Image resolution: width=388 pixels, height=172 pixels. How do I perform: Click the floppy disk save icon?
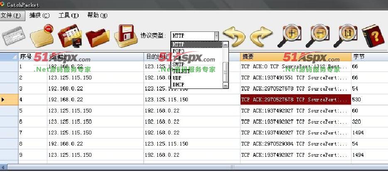(x=126, y=36)
